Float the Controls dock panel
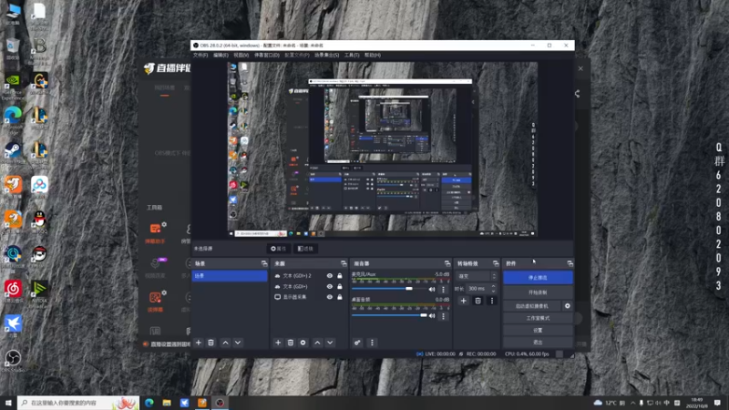This screenshot has height=410, width=729. [x=570, y=263]
